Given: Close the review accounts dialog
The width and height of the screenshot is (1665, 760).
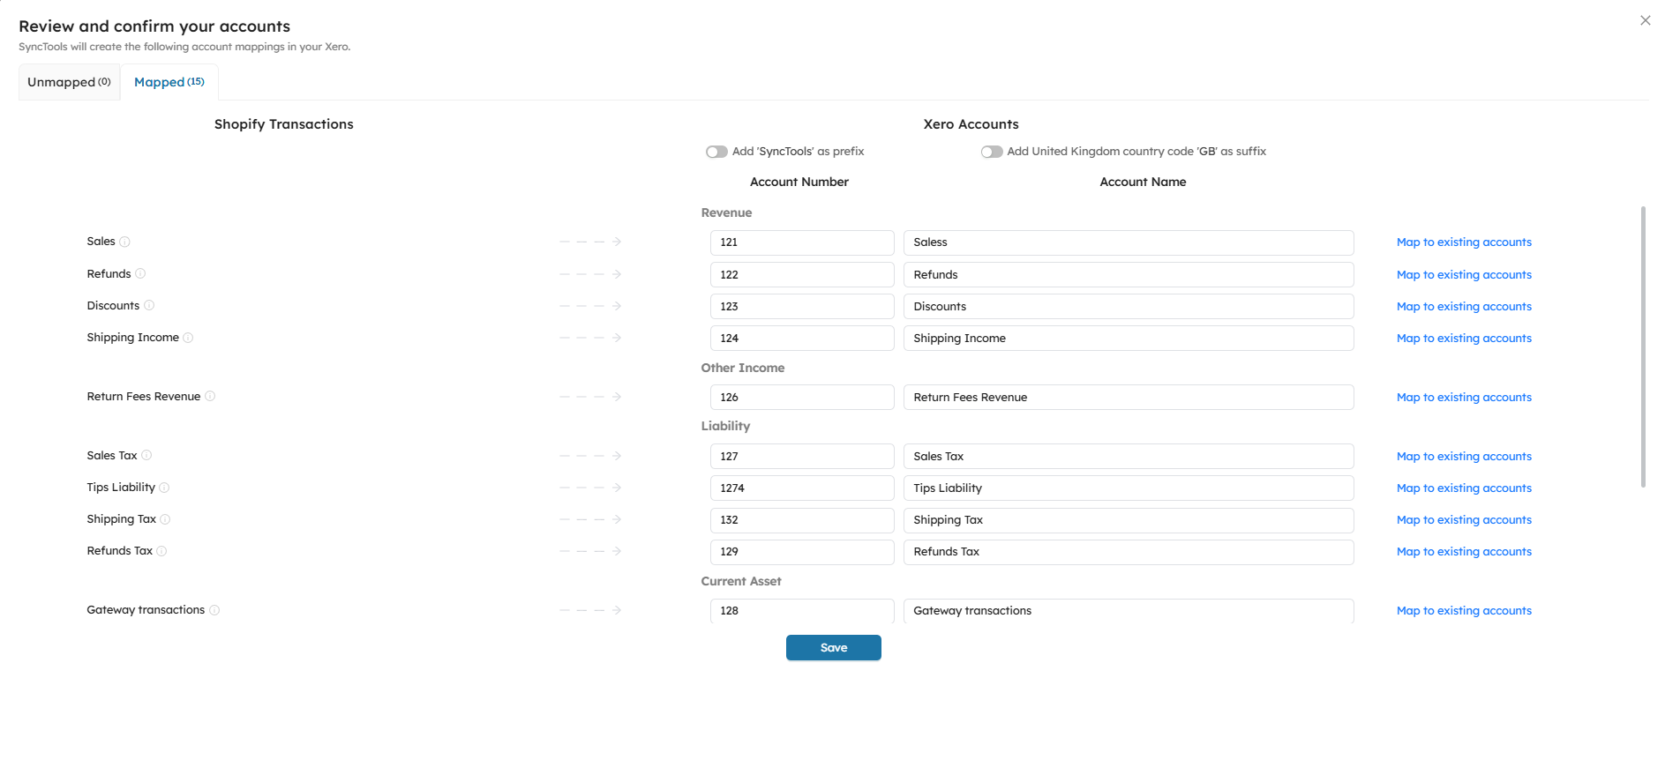Looking at the screenshot, I should pyautogui.click(x=1645, y=20).
